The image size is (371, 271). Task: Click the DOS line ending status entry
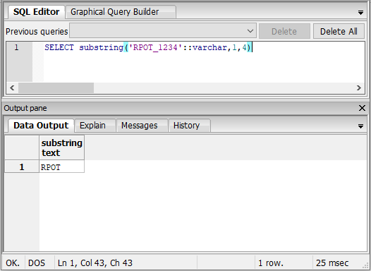(37, 263)
